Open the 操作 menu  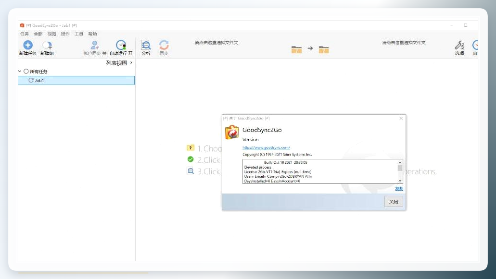click(x=65, y=34)
